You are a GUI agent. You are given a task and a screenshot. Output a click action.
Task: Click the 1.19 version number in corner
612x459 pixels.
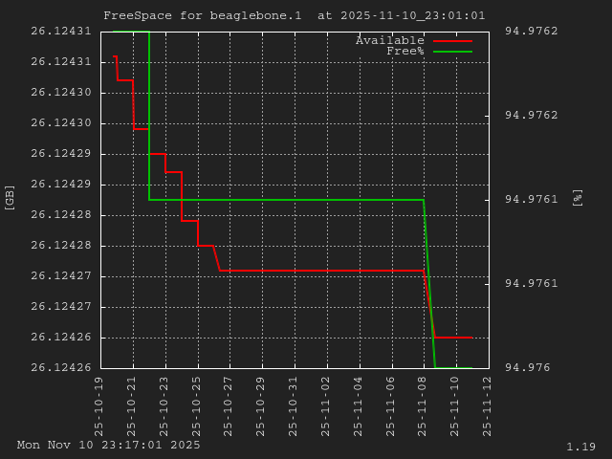(x=580, y=447)
